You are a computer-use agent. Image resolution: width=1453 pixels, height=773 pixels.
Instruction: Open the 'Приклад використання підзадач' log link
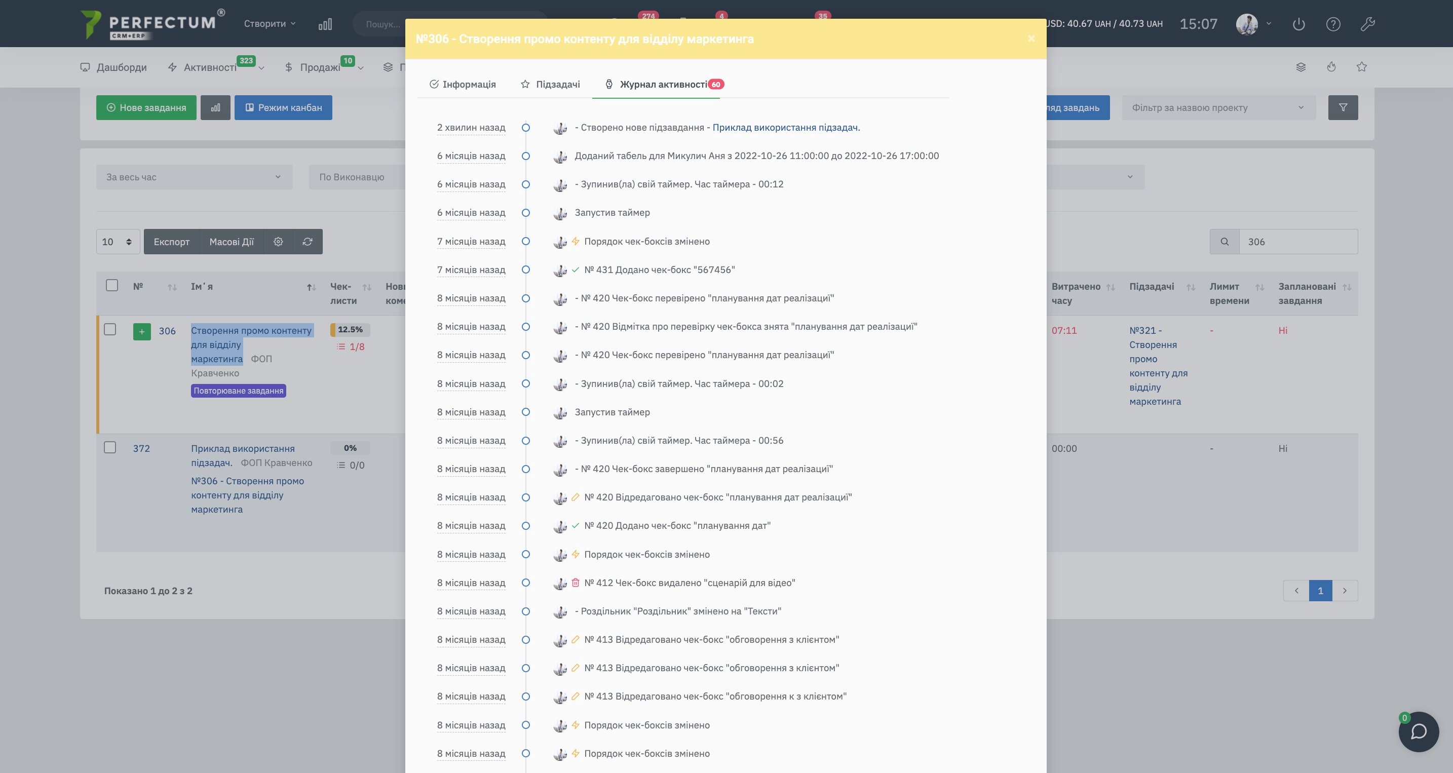[x=785, y=128]
